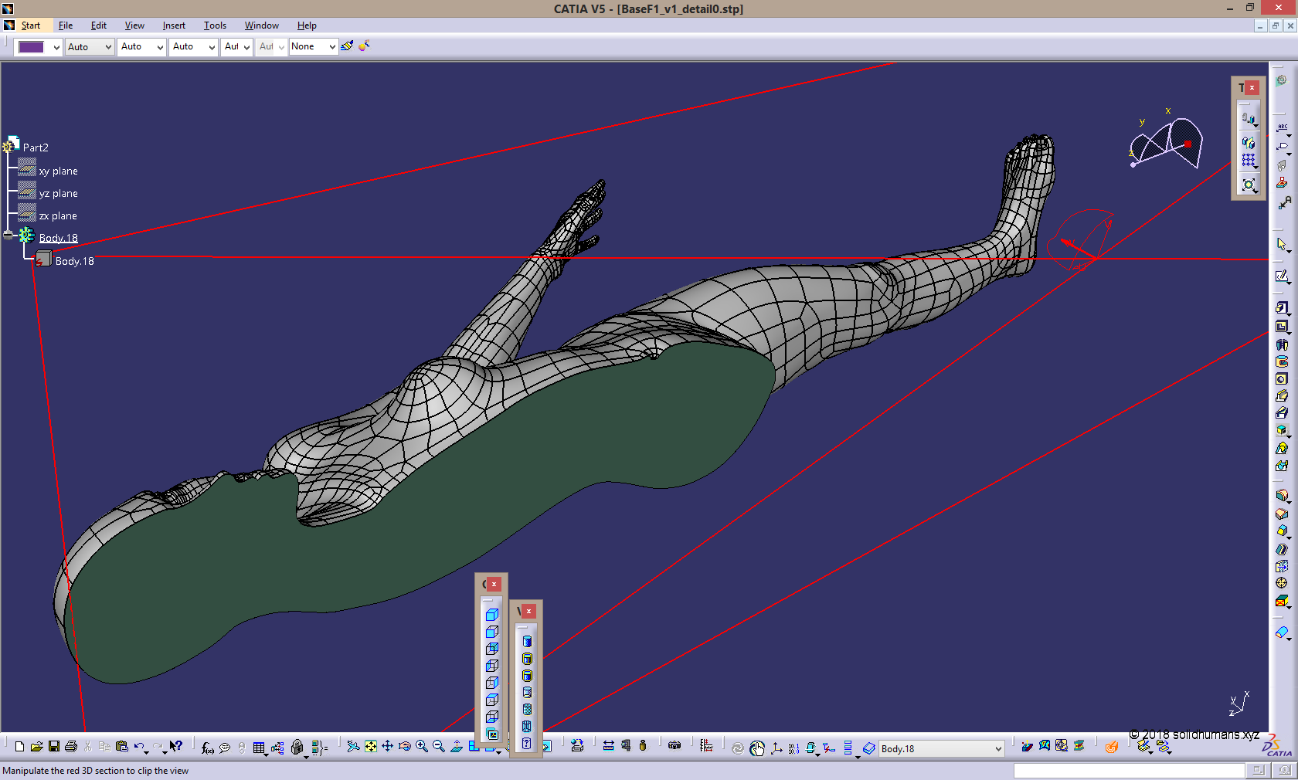
Task: Open the Window menu
Action: click(261, 25)
